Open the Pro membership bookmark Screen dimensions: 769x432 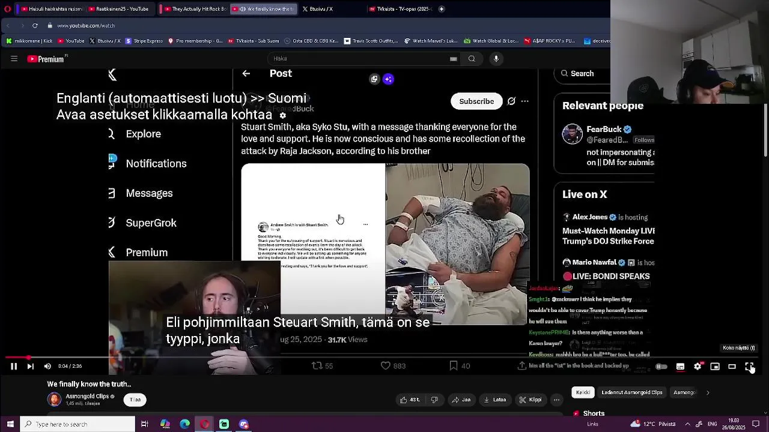point(196,41)
